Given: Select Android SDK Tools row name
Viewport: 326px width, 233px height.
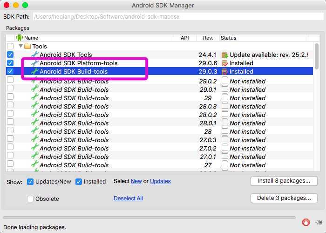Looking at the screenshot, I should [66, 55].
